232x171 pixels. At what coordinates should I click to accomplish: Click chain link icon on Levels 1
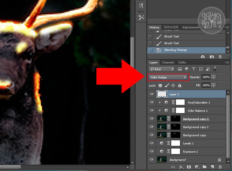pyautogui.click(x=169, y=143)
